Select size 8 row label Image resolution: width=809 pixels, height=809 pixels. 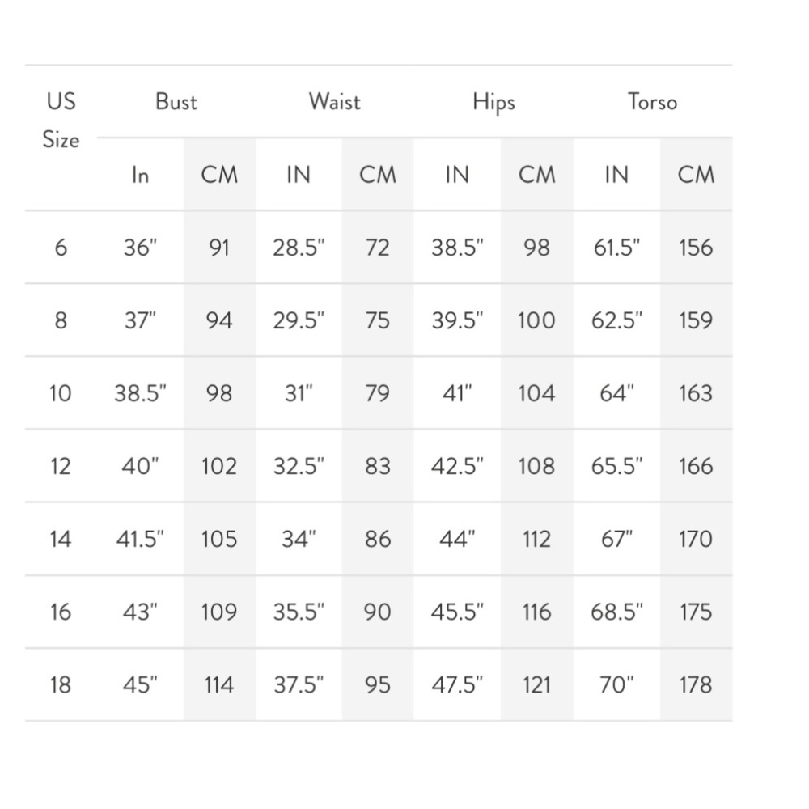pos(61,320)
